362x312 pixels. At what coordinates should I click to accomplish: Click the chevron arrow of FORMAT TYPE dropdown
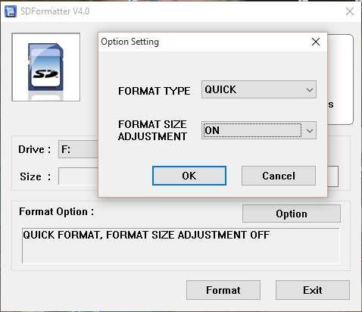click(310, 90)
